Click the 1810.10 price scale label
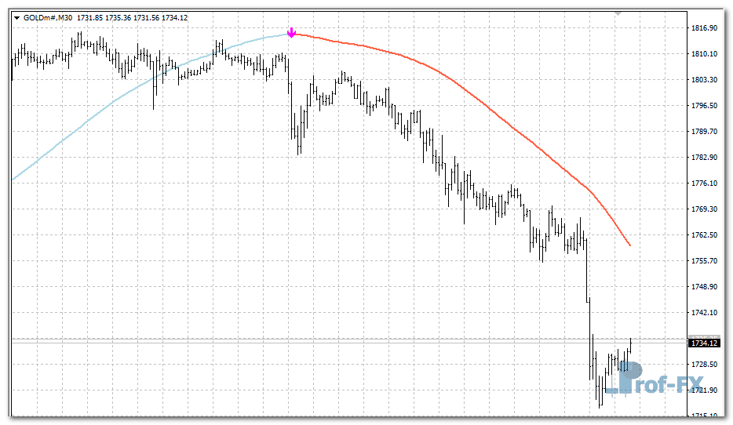This screenshot has width=733, height=425. tap(703, 54)
